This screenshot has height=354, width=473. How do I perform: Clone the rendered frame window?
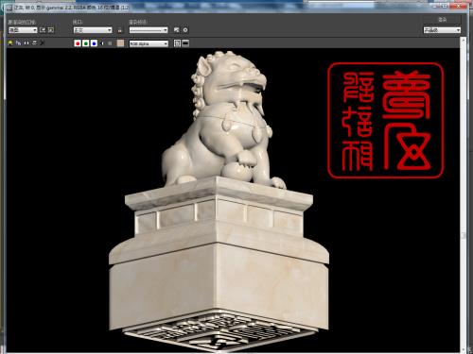coord(26,43)
